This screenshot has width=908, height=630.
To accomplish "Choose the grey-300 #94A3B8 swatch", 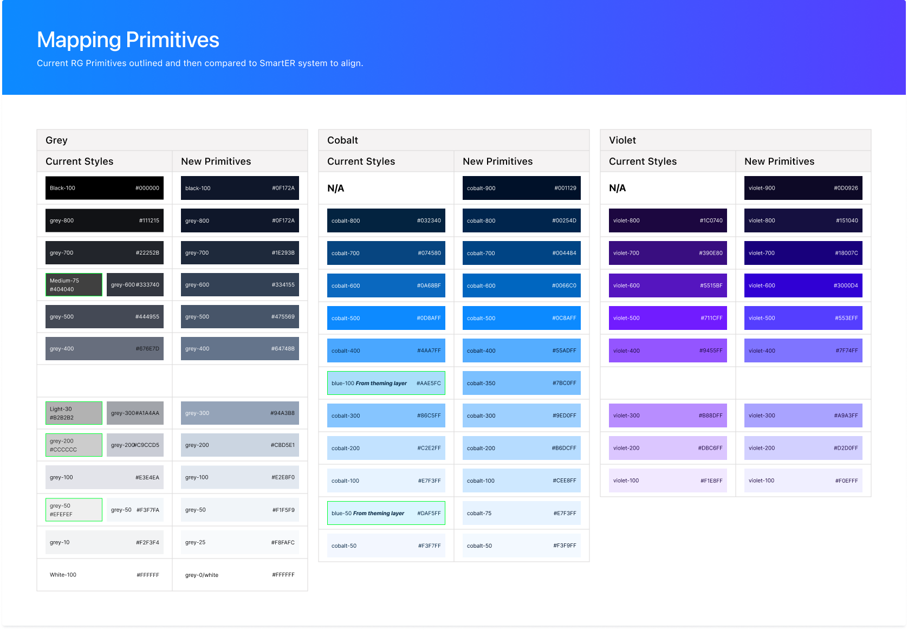I will point(240,413).
